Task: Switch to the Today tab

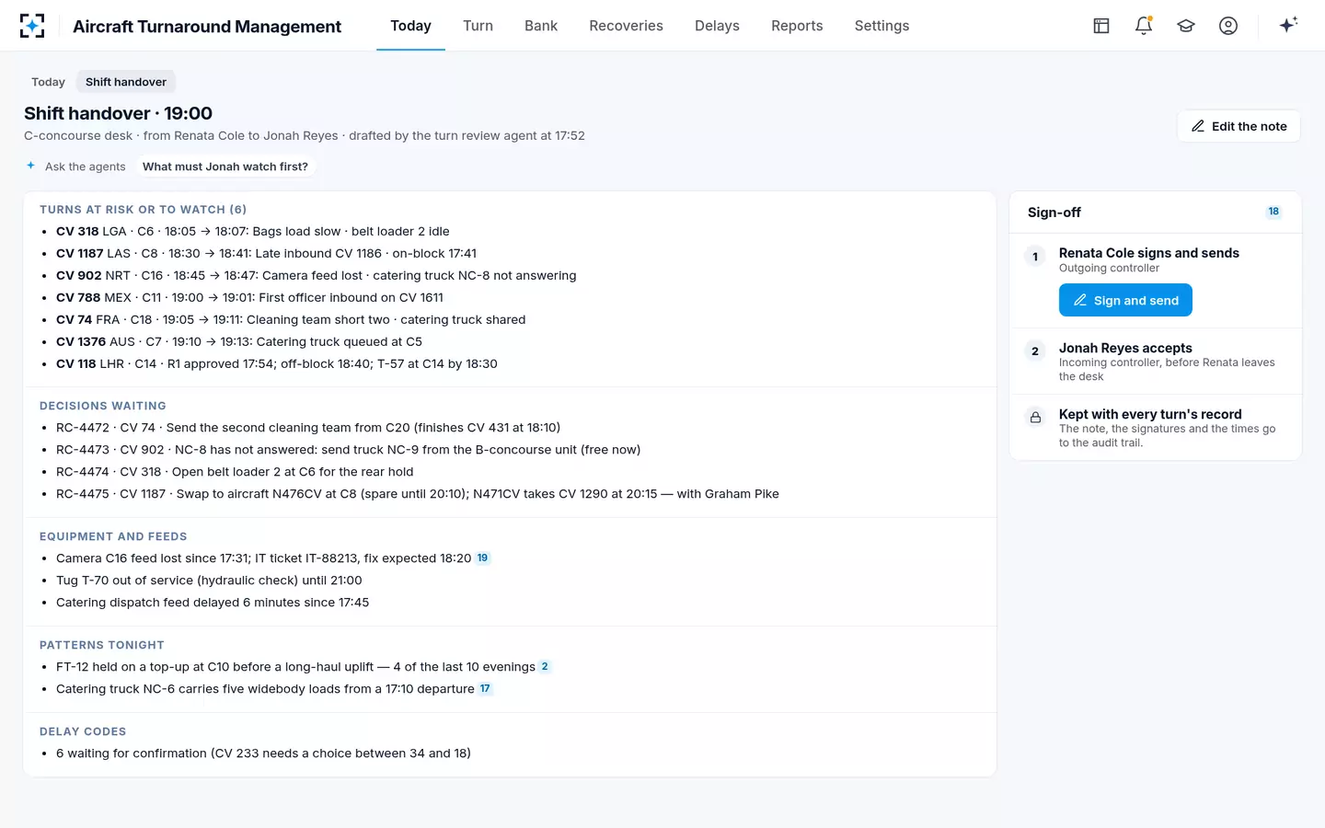Action: tap(410, 26)
